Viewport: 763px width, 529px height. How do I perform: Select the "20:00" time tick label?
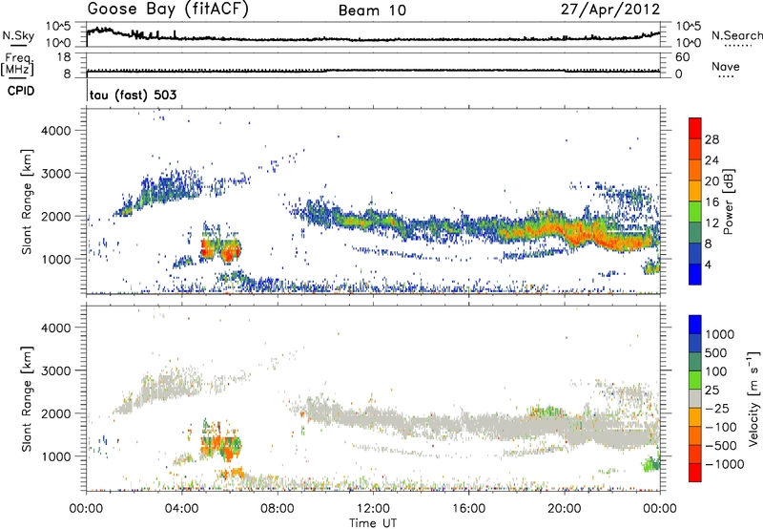coord(564,509)
